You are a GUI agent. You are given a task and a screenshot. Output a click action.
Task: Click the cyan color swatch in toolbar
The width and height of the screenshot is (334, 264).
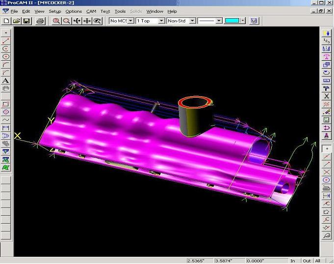231,21
